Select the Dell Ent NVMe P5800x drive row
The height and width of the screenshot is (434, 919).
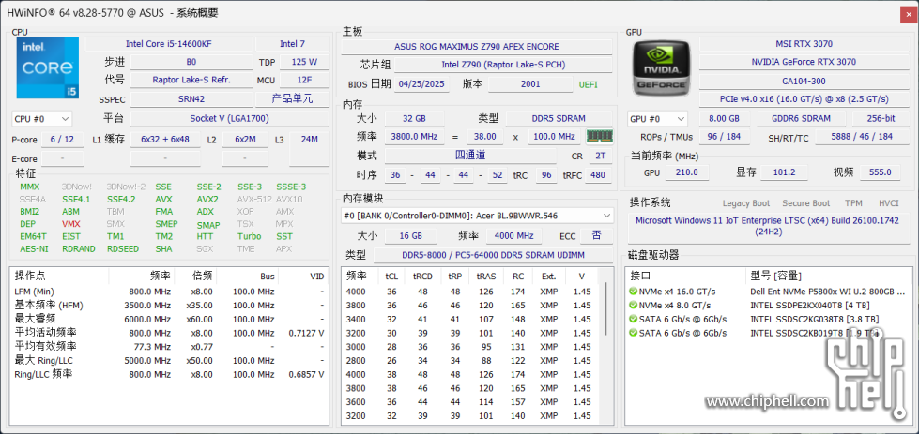(769, 292)
